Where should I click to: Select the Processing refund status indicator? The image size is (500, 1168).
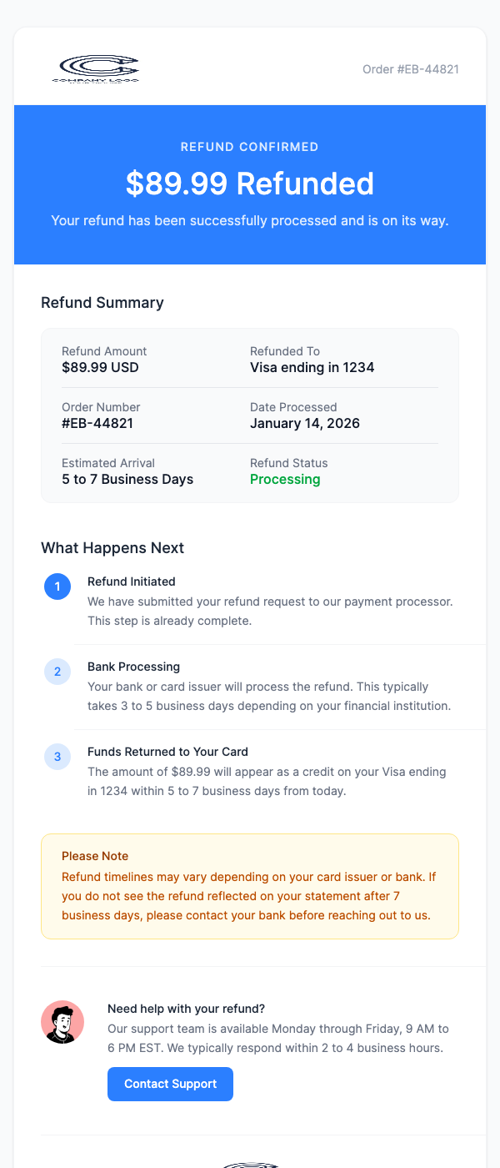285,479
